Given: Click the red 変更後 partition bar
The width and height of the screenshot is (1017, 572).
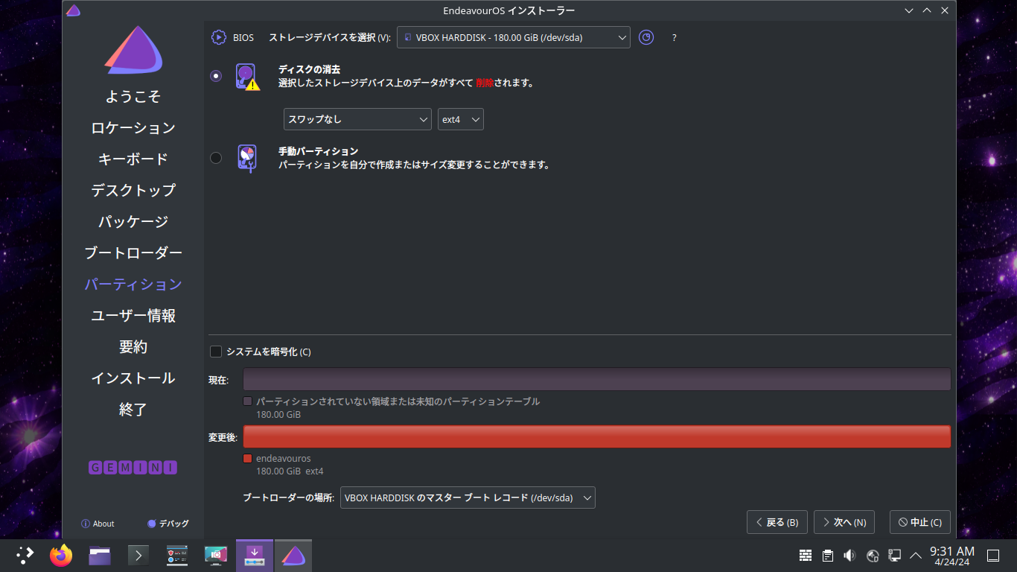Looking at the screenshot, I should (597, 436).
